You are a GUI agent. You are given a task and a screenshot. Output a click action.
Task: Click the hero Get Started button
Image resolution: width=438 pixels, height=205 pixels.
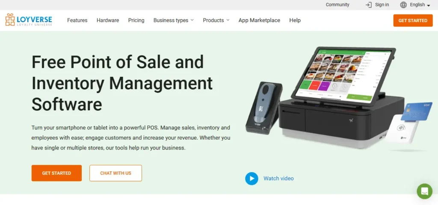click(57, 173)
